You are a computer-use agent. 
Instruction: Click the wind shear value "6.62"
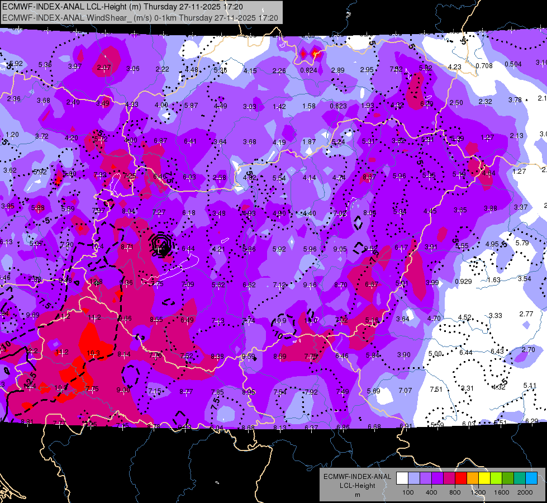[x=249, y=285]
